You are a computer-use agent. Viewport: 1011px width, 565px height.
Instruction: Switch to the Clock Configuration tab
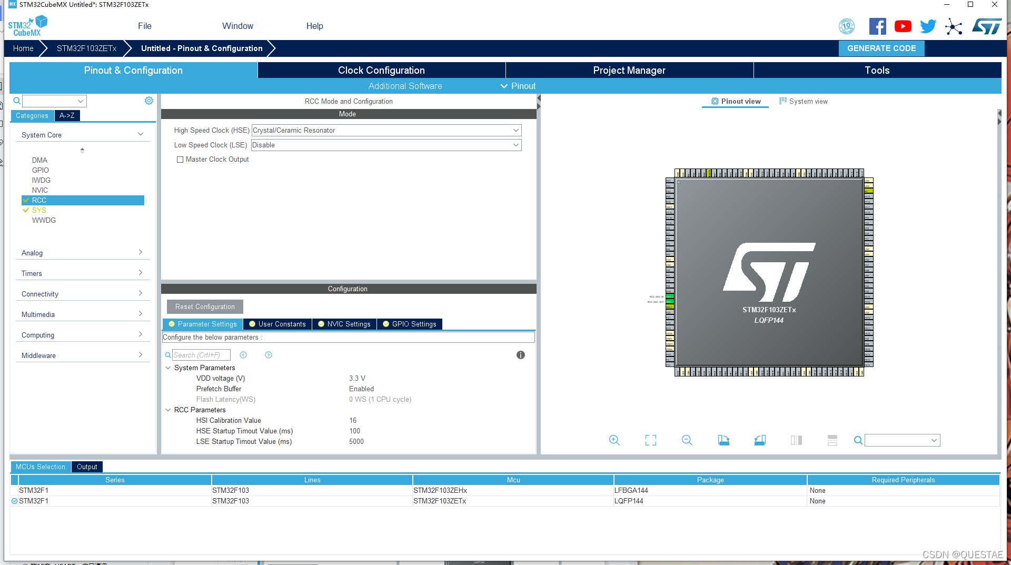381,70
